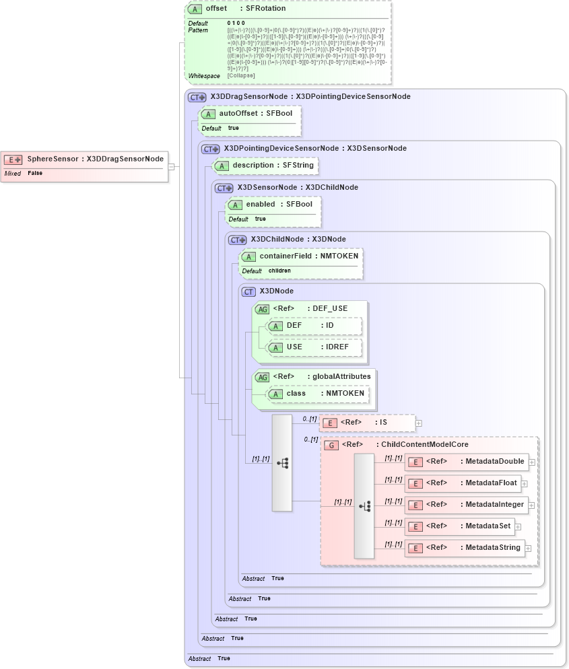Click the ChildContentModelCore group G icon
This screenshot has height=669, width=569.
coord(331,446)
